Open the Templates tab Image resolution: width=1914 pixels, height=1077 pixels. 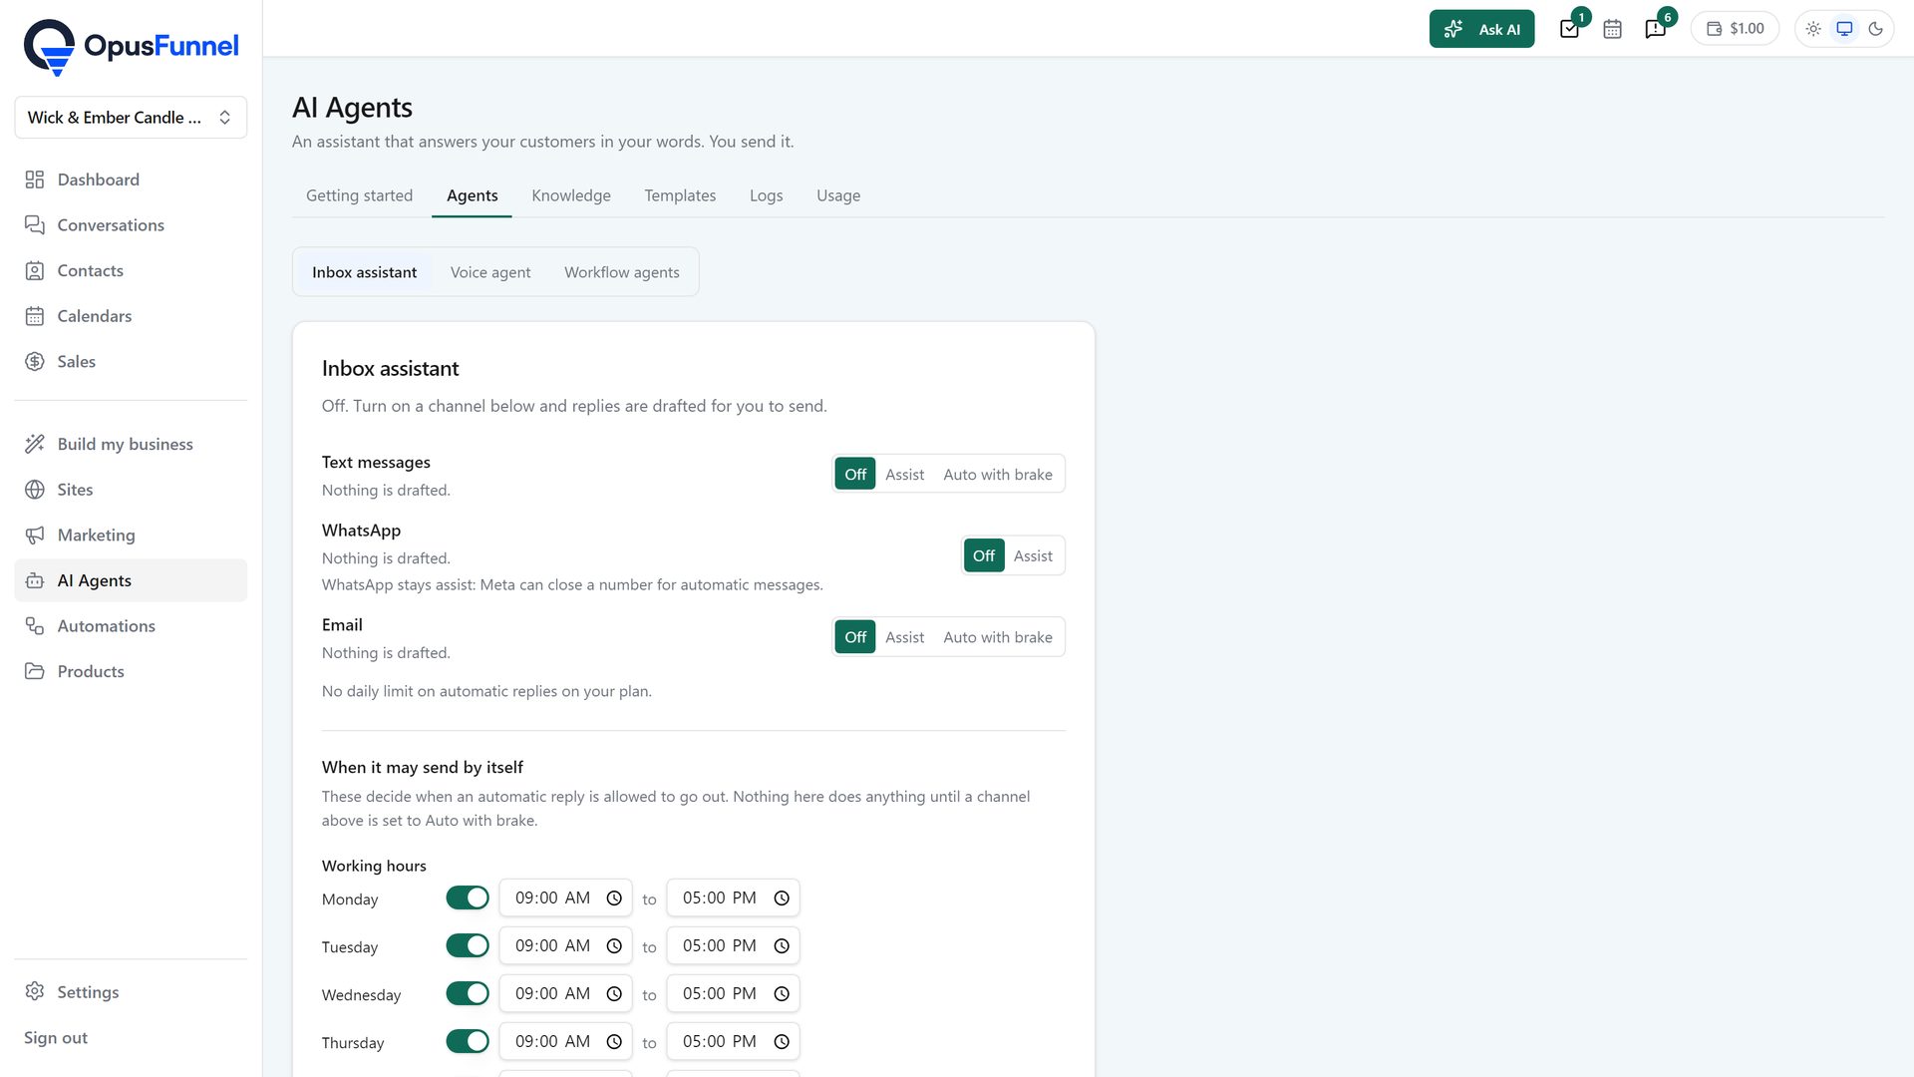pos(680,196)
